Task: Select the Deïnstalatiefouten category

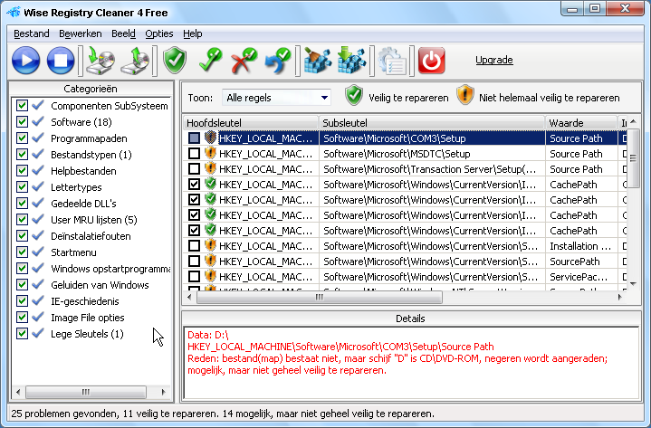Action: click(91, 235)
